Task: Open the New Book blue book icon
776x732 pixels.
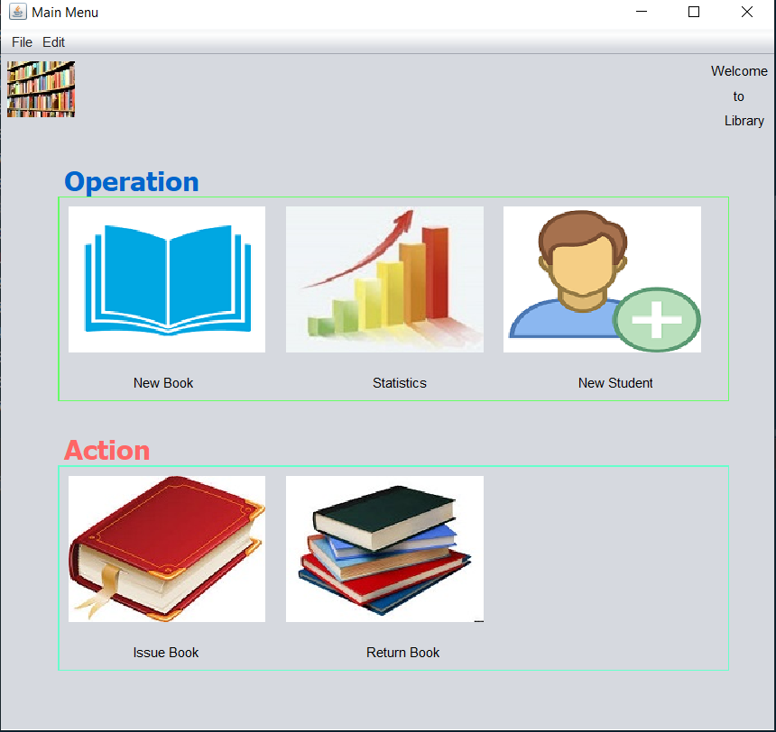Action: click(x=167, y=279)
